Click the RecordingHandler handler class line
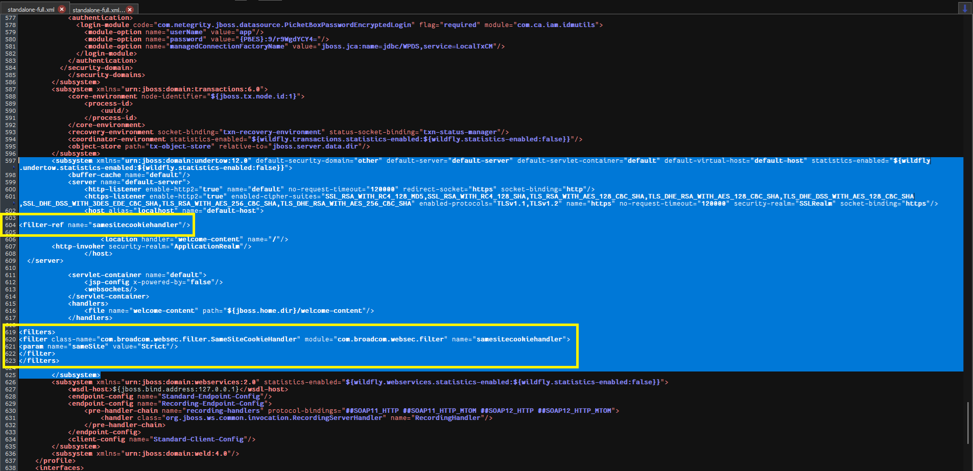This screenshot has height=471, width=973. [297, 418]
